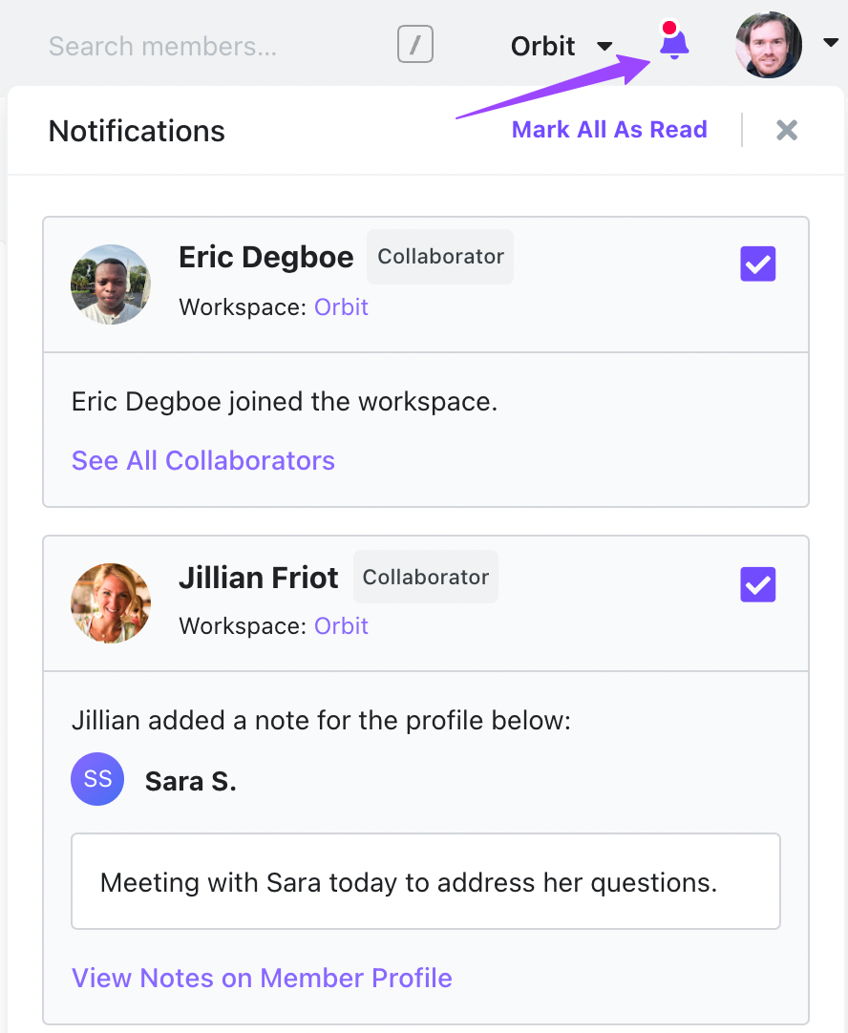Viewport: 848px width, 1033px height.
Task: Click the note text about Sara meeting
Action: pos(409,883)
